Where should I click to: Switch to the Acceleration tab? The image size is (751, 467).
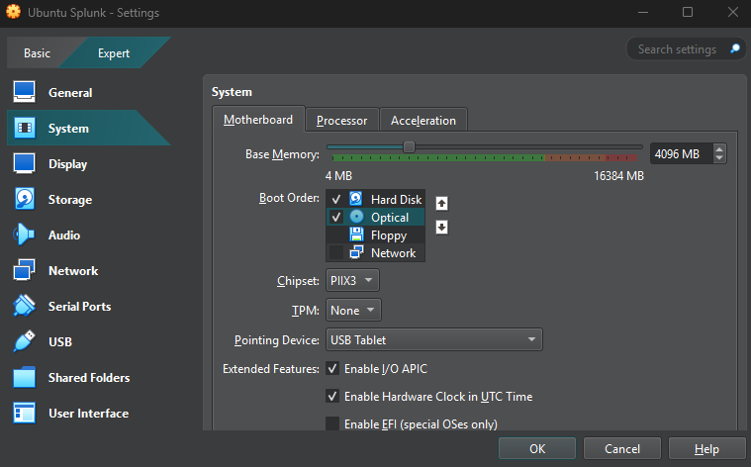point(422,121)
